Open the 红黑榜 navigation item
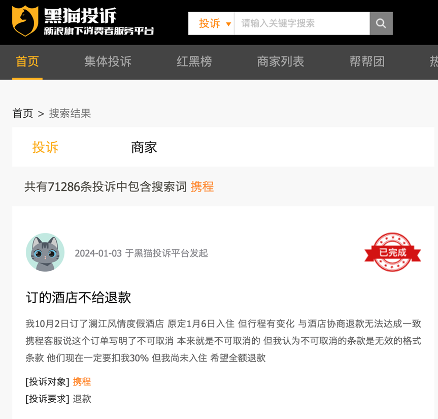The width and height of the screenshot is (438, 419). click(194, 61)
